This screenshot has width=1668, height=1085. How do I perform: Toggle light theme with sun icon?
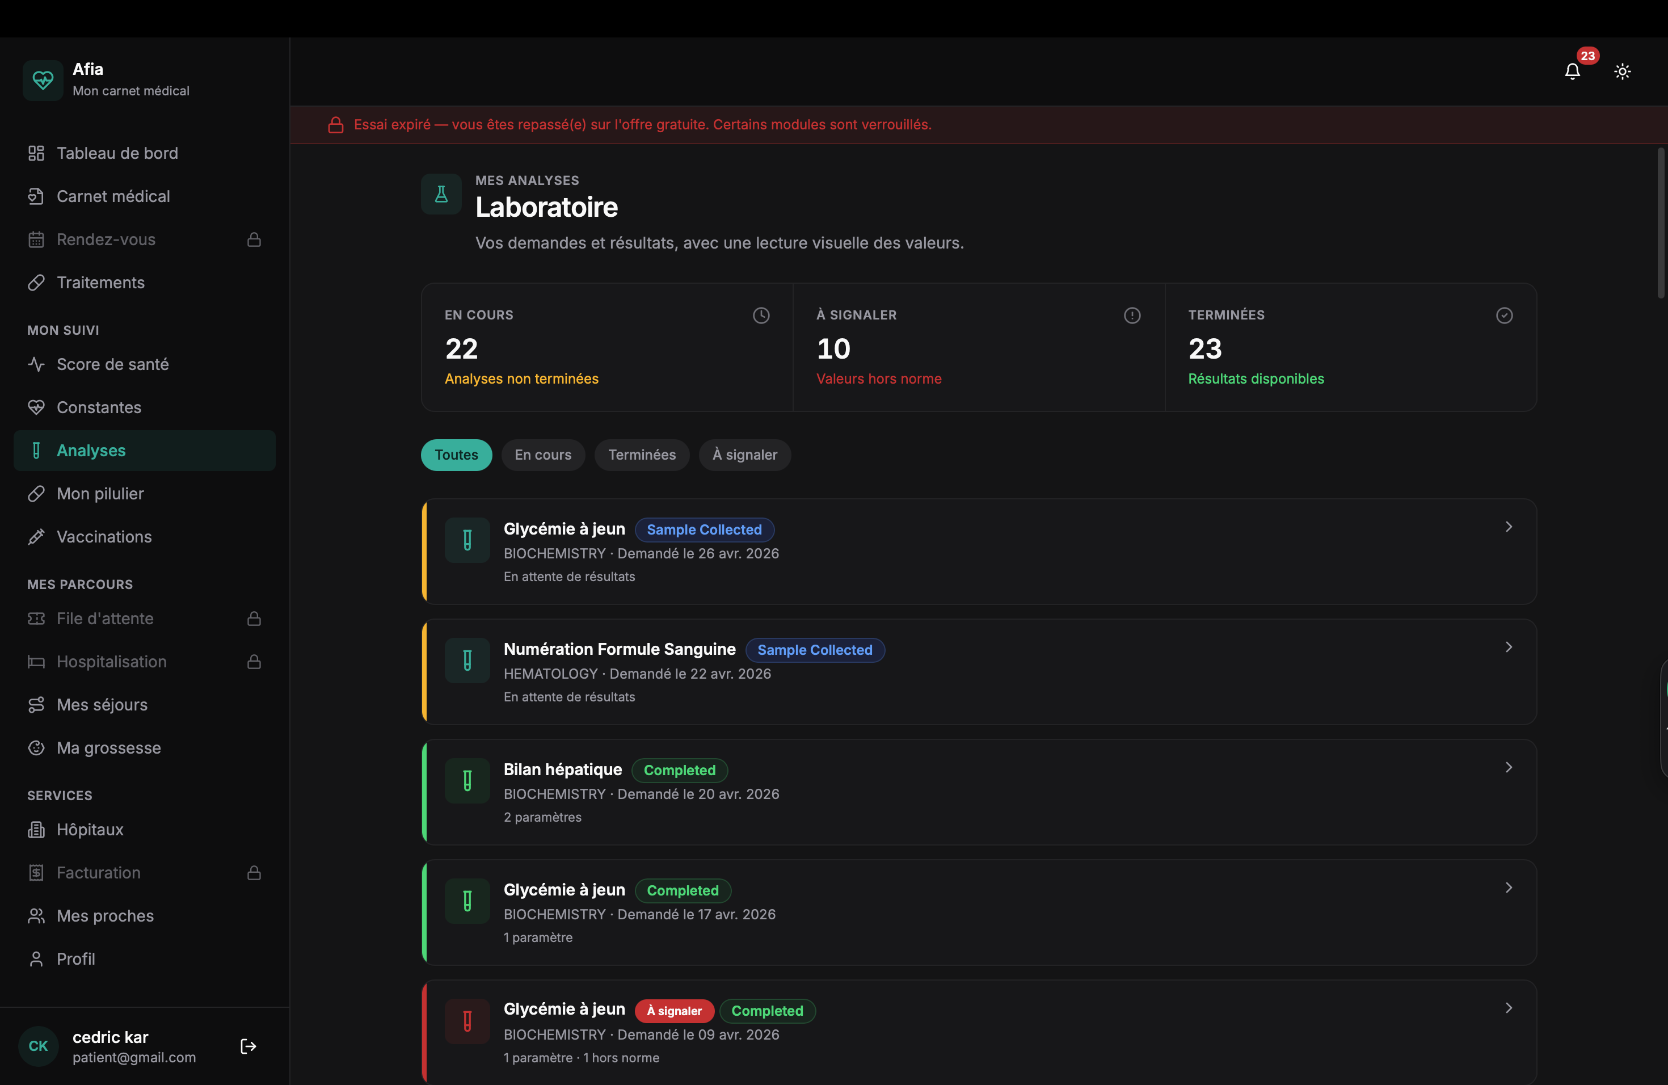1623,72
